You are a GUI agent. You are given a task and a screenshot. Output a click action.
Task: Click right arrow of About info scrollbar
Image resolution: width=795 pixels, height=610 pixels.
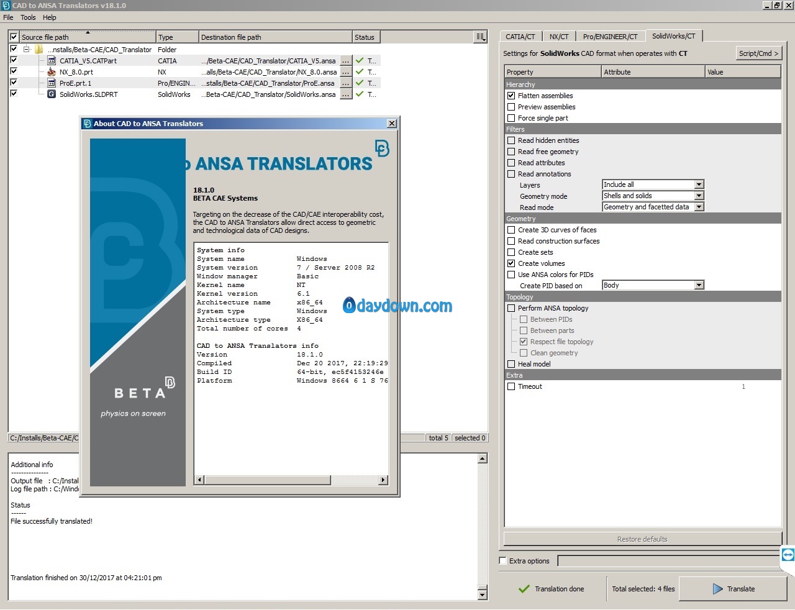(x=383, y=480)
